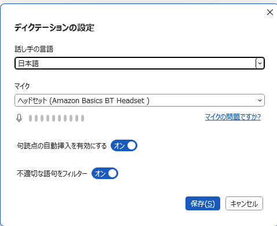This screenshot has height=226, width=277.
Task: Open the マイクの問題ですか? help link
Action: click(x=233, y=117)
